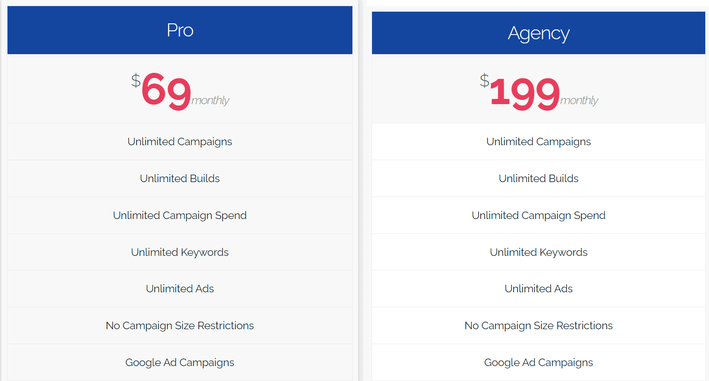Click Unlimited Ads under Agency plan
This screenshot has height=381, width=709.
(538, 289)
